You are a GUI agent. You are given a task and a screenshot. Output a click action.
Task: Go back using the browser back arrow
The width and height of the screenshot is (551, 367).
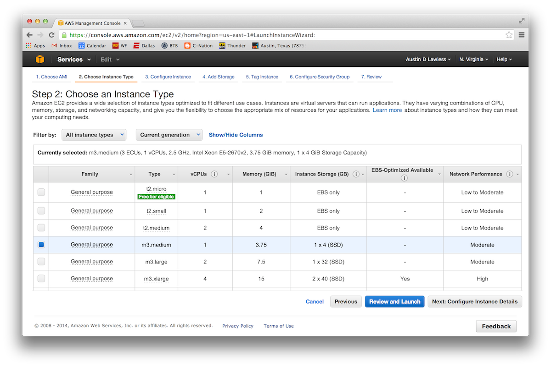click(30, 35)
